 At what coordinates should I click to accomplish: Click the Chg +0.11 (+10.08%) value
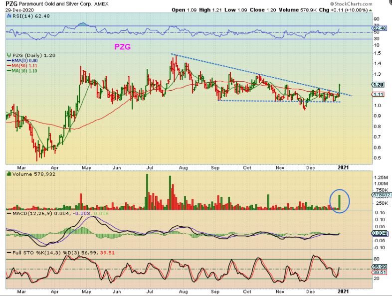(x=343, y=10)
